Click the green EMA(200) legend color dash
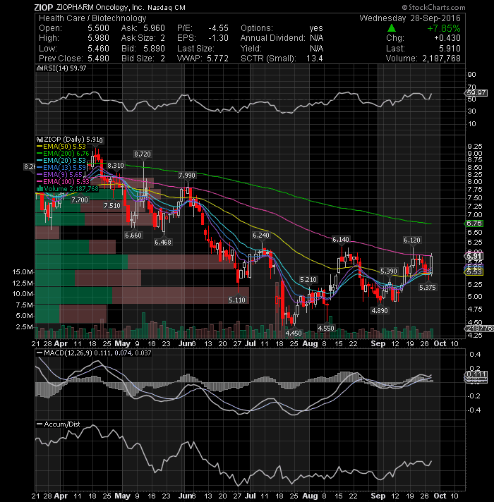 tap(40, 154)
